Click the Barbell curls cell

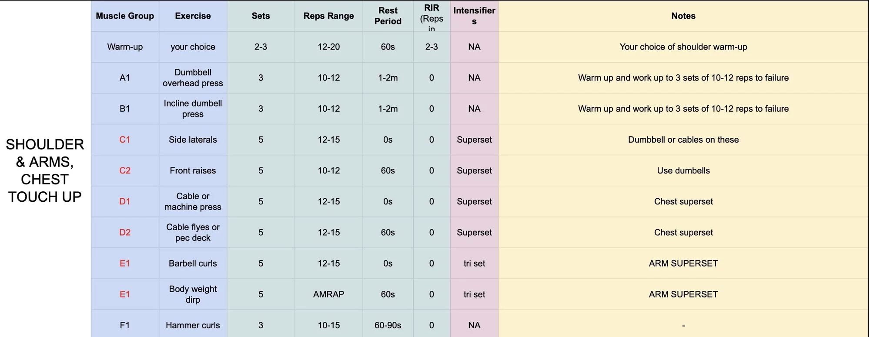tap(193, 264)
